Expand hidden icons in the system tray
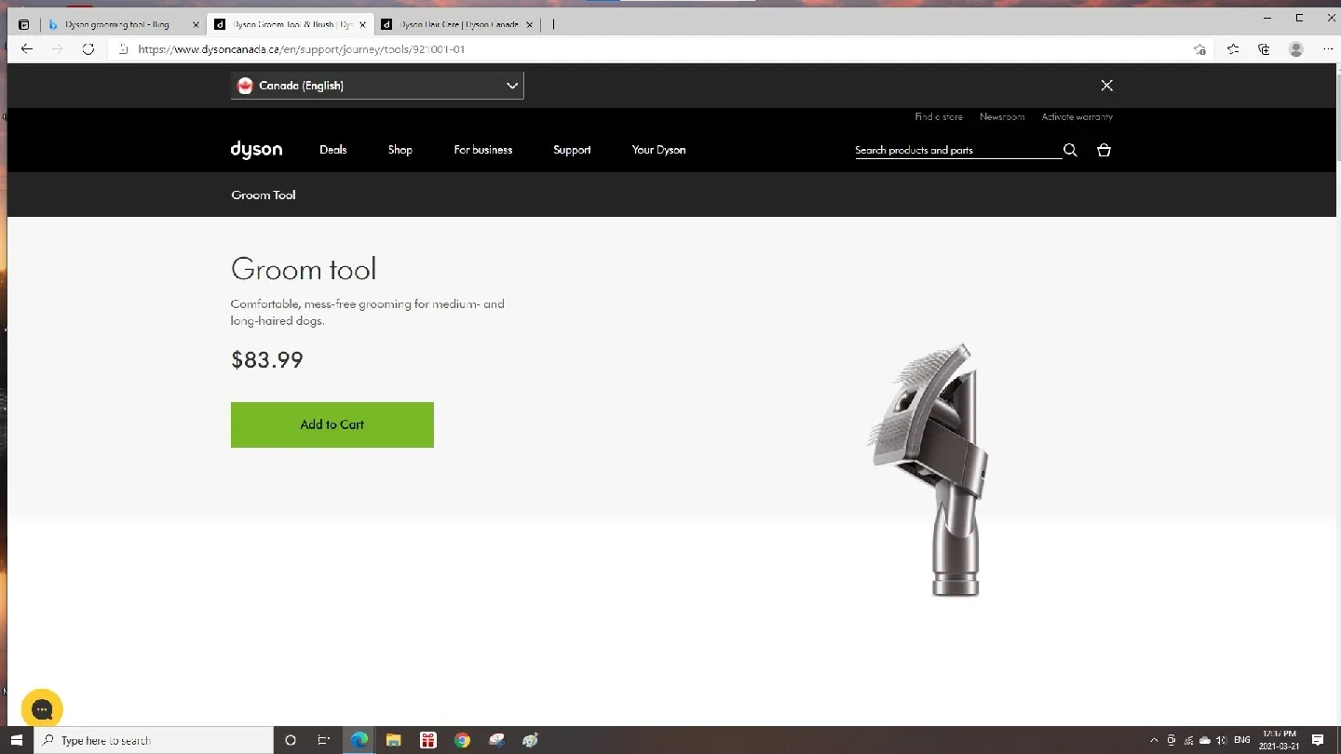The height and width of the screenshot is (754, 1341). pos(1153,740)
